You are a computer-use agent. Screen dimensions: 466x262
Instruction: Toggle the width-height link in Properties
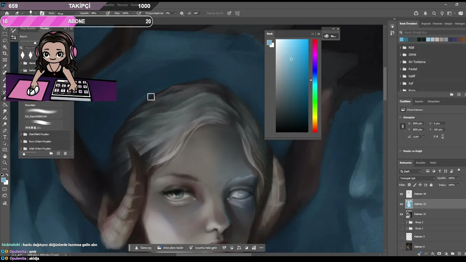tap(403, 126)
